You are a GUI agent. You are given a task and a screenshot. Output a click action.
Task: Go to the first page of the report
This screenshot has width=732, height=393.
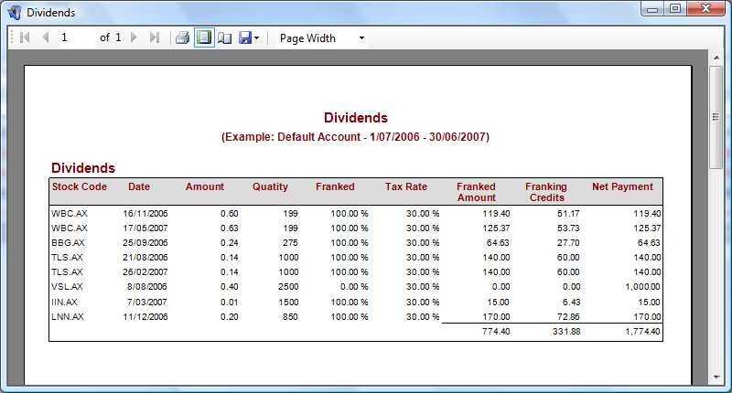point(25,37)
